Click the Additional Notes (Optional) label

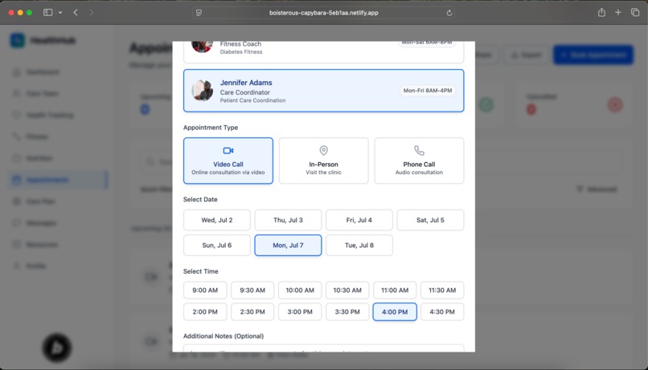[x=224, y=335]
